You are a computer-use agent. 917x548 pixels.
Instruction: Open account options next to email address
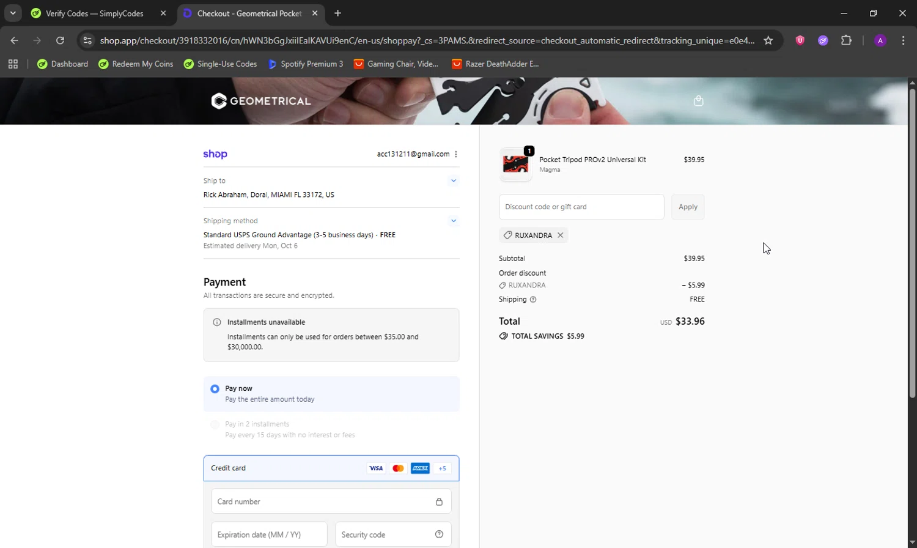(456, 154)
